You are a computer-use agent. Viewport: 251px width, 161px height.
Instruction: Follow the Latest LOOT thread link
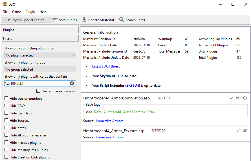[106, 66]
